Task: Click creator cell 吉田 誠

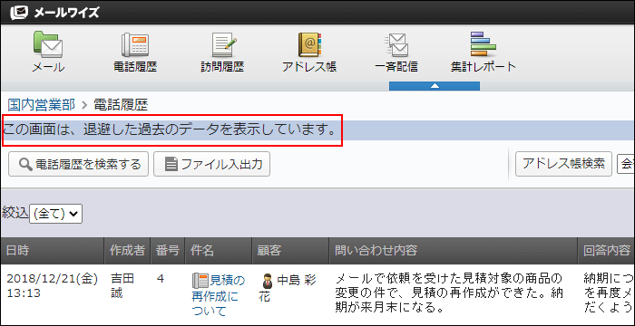Action: point(122,286)
